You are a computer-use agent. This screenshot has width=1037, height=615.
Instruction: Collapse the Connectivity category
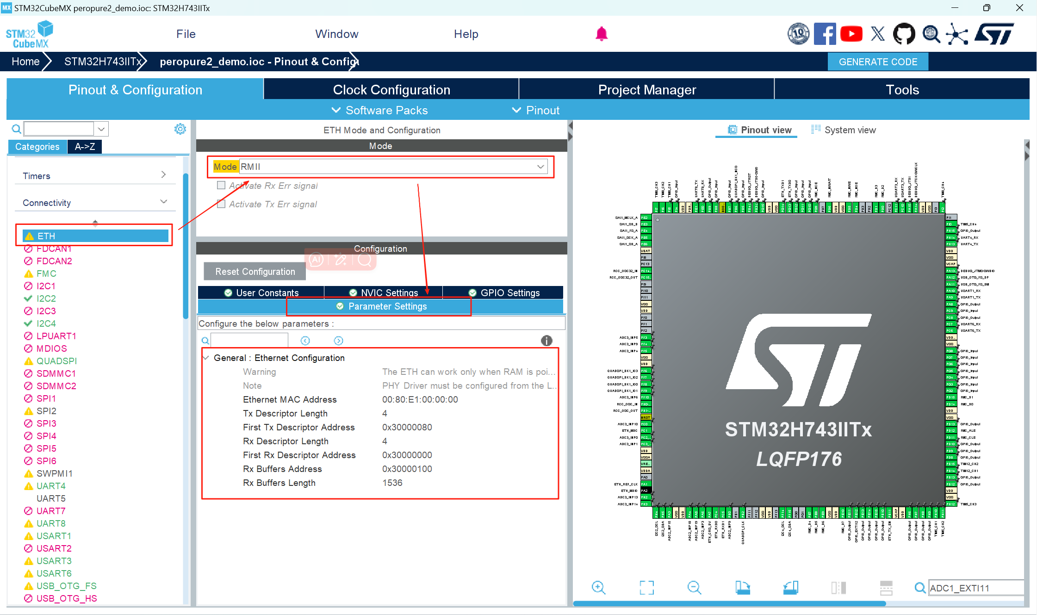click(x=163, y=202)
